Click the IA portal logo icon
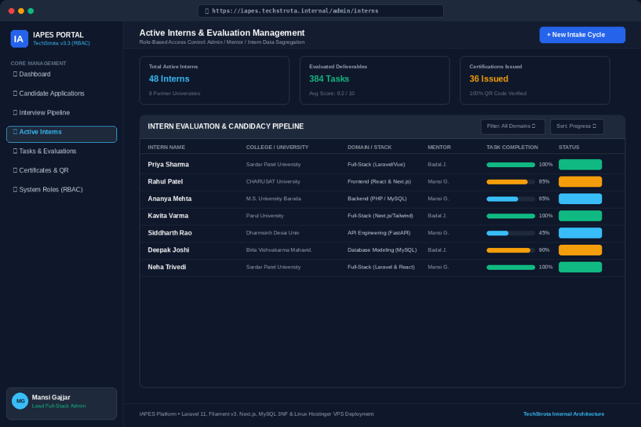 19,39
